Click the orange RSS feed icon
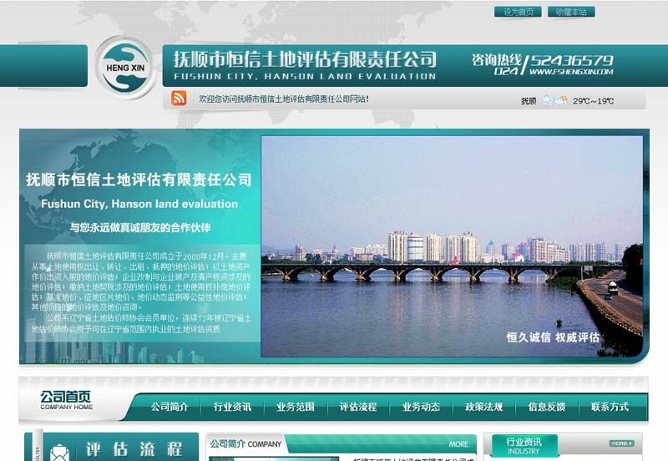The width and height of the screenshot is (668, 461). point(179,99)
